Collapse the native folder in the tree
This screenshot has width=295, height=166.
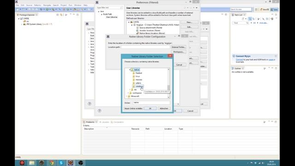[130, 70]
